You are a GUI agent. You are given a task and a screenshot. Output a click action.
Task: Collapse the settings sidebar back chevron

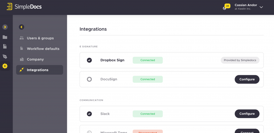(21, 27)
